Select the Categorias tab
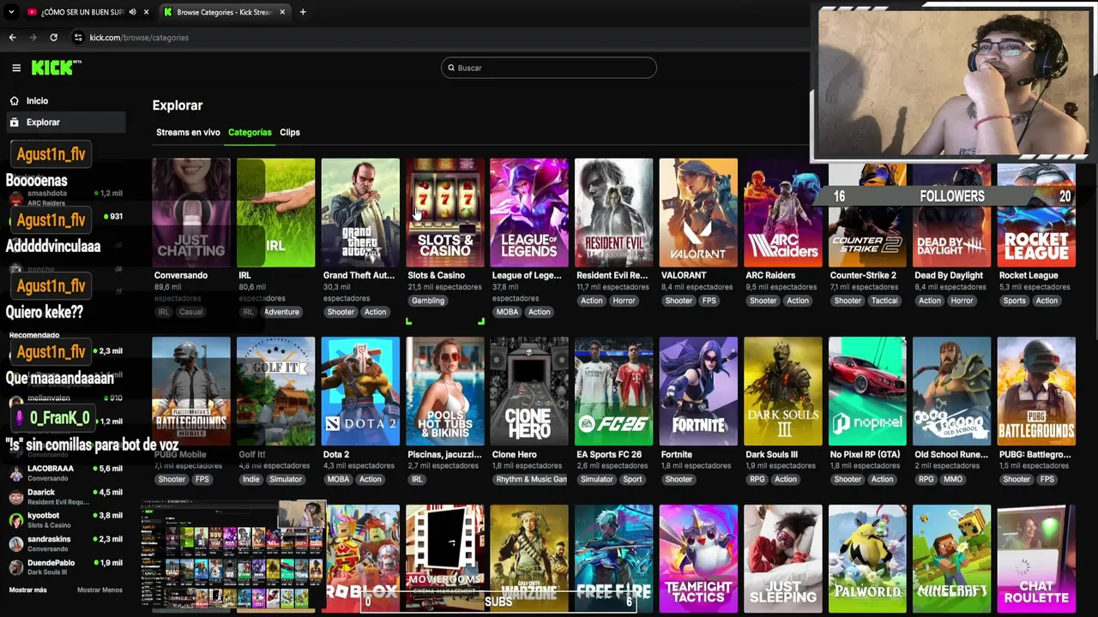The image size is (1098, 617). [250, 133]
